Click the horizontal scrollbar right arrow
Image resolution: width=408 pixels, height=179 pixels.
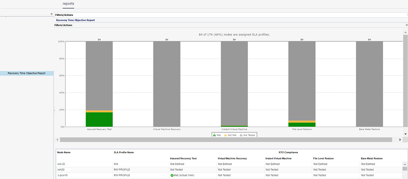pyautogui.click(x=400, y=140)
